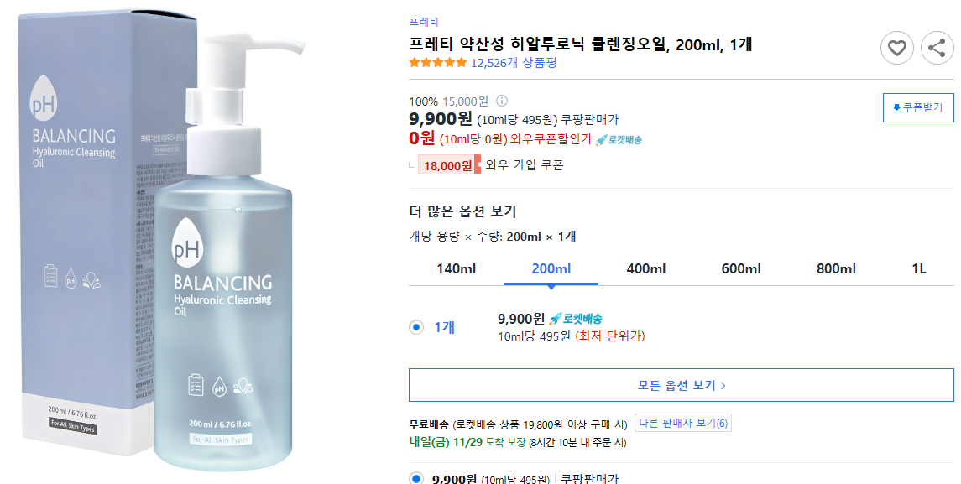The height and width of the screenshot is (484, 961).
Task: Toggle the wishlist heart icon
Action: (x=896, y=48)
